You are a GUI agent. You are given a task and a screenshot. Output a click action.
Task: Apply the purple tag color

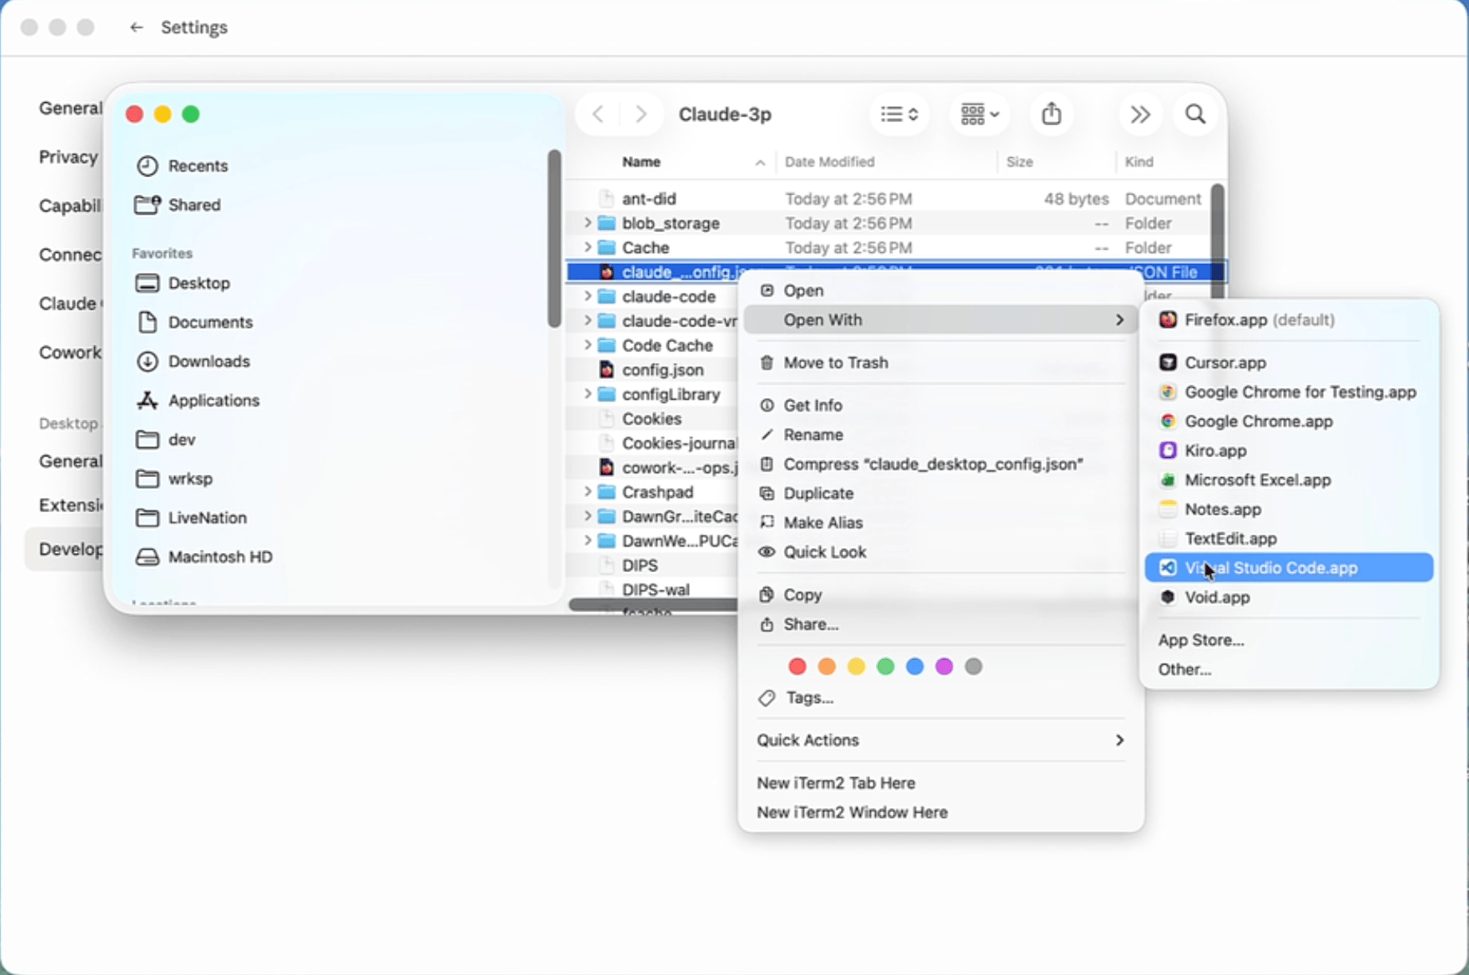coord(944,666)
